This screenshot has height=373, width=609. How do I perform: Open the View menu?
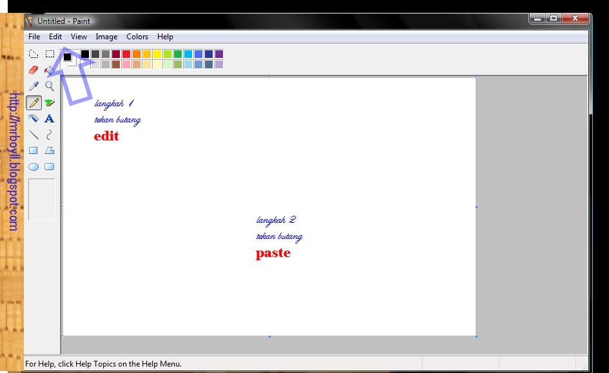[79, 37]
